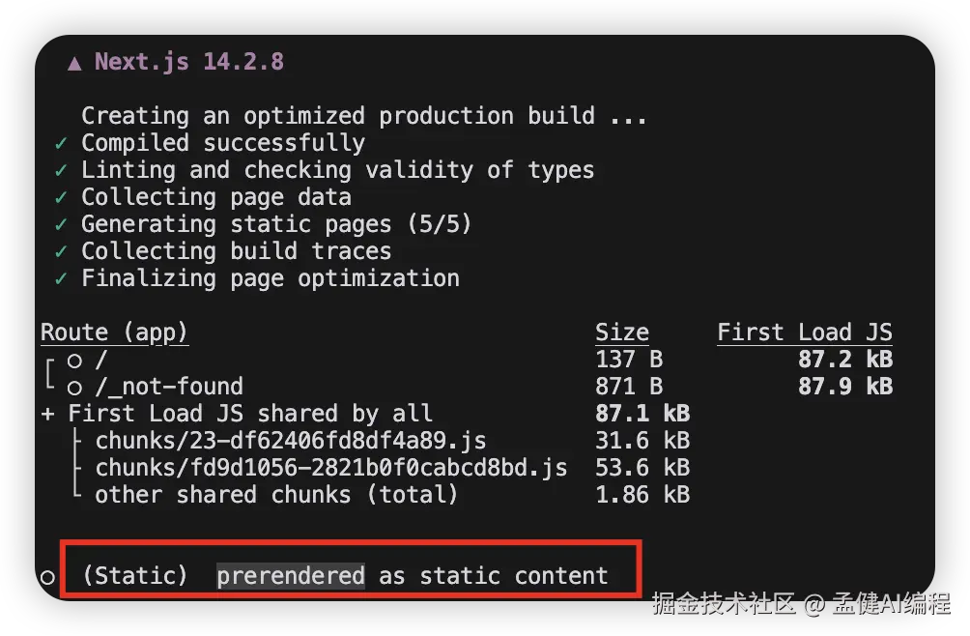Click checkmark beside Compiled successfully

click(x=61, y=143)
